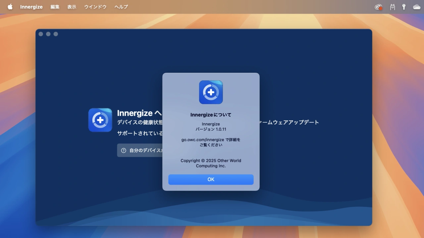Click the key icon in menu bar
Image resolution: width=424 pixels, height=238 pixels.
[x=404, y=7]
